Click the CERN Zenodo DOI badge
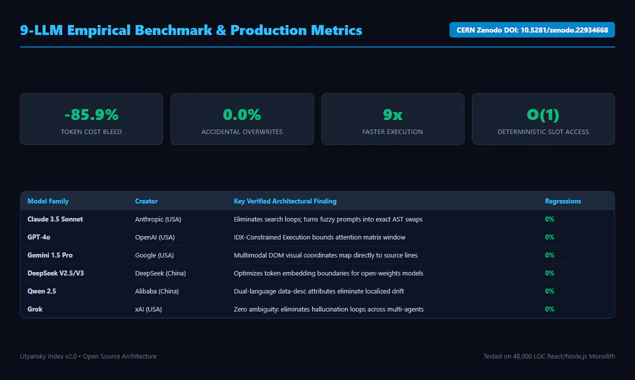 532,30
